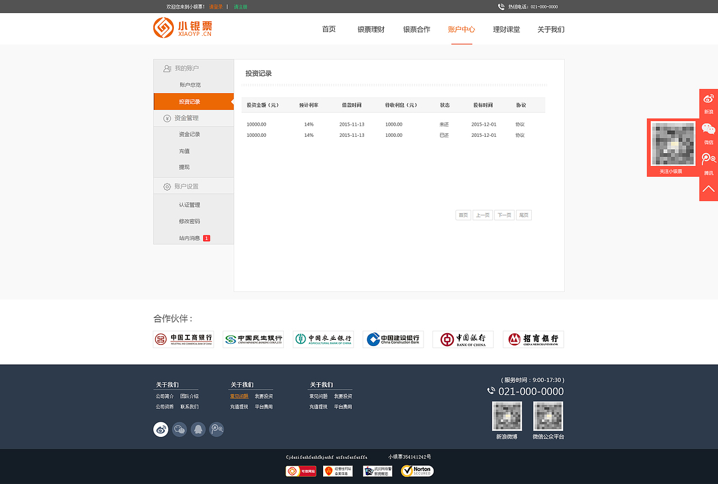
Task: Open 充值 in the sidebar
Action: (x=185, y=151)
